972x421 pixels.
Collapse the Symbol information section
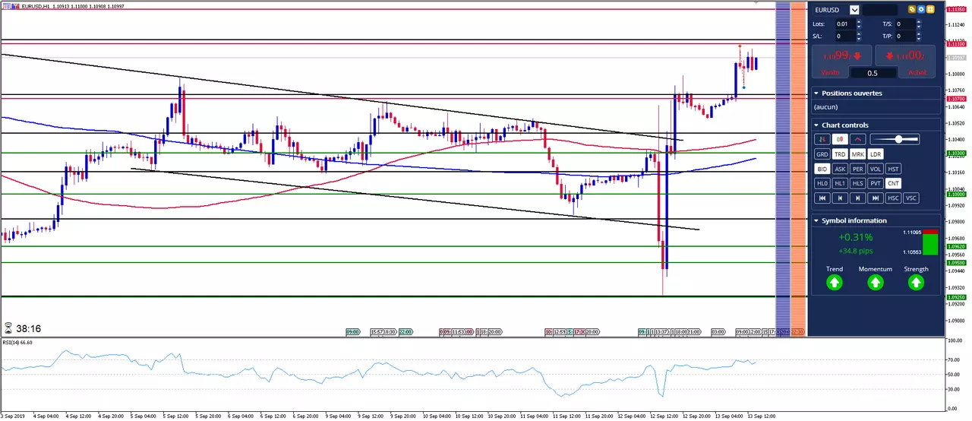pyautogui.click(x=816, y=221)
